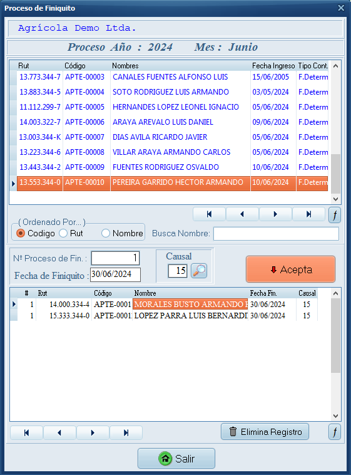Screen dimensions: 351x475
Task: Go to next record in employee list
Action: coord(275,214)
